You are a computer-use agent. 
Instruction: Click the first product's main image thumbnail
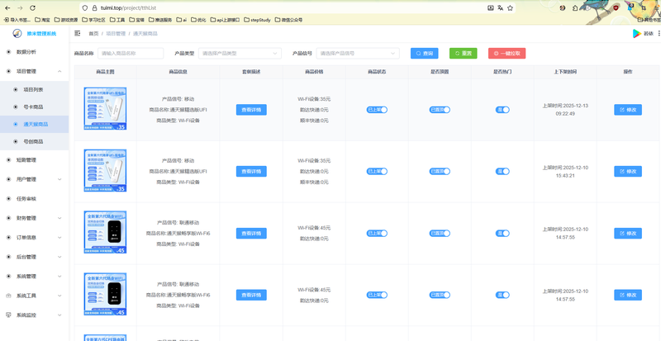[x=105, y=109]
